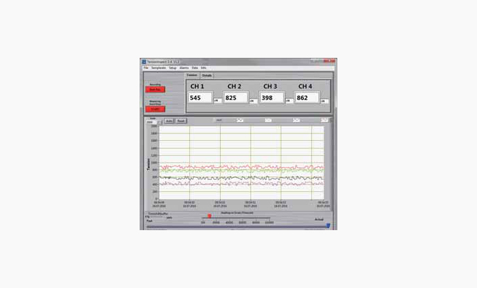This screenshot has width=477, height=288.
Task: Switch to the Details tab
Action: (207, 76)
